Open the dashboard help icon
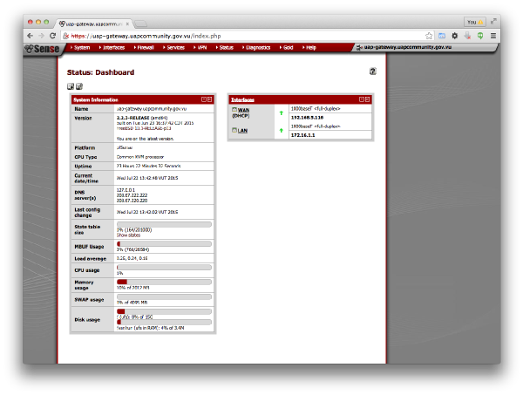 pyautogui.click(x=372, y=71)
